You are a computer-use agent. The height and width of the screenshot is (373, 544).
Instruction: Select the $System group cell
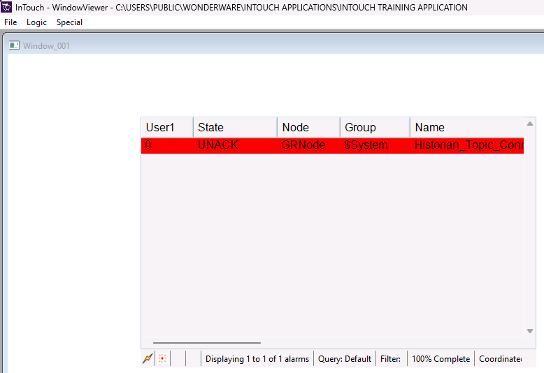tap(375, 145)
